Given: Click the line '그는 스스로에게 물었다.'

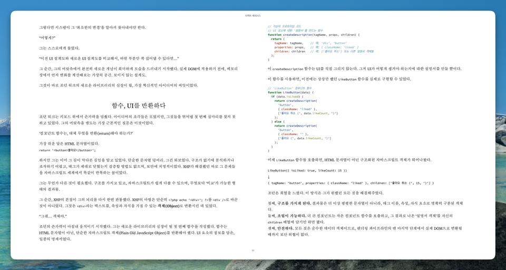Looking at the screenshot, I should click(x=59, y=48).
